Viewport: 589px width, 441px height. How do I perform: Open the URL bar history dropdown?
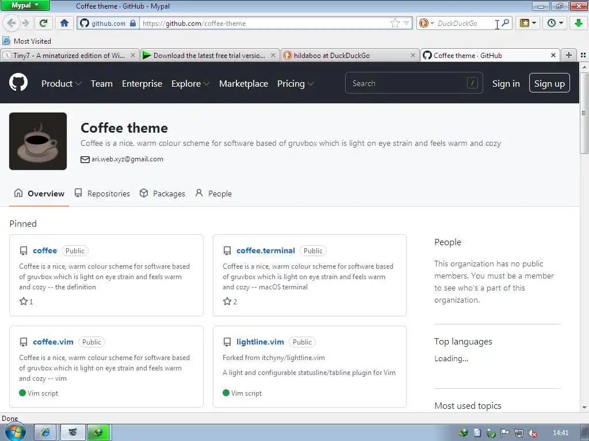point(406,23)
